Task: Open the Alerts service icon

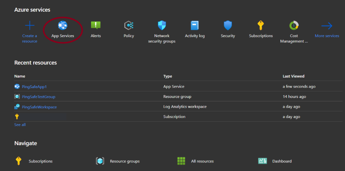Action: (x=96, y=26)
